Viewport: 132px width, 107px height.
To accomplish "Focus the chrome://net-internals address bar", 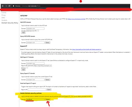I will [31, 6].
